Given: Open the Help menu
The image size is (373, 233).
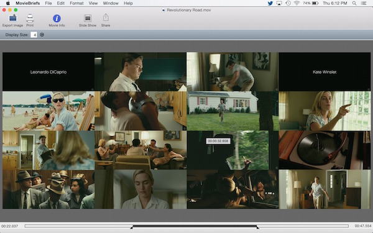Looking at the screenshot, I should click(128, 3).
